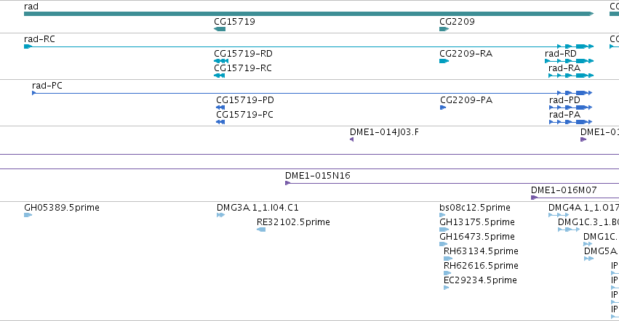Click the RE32102.5prime EST glyph
This screenshot has width=619, height=321.
[x=261, y=229]
